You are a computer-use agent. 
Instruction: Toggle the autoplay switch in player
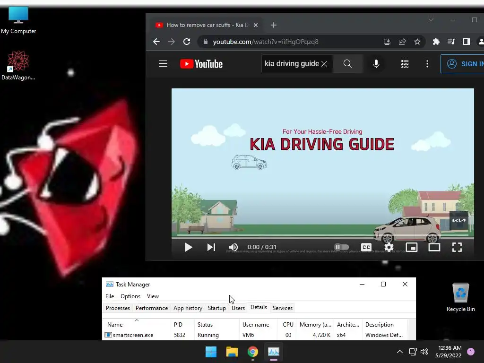(x=341, y=247)
